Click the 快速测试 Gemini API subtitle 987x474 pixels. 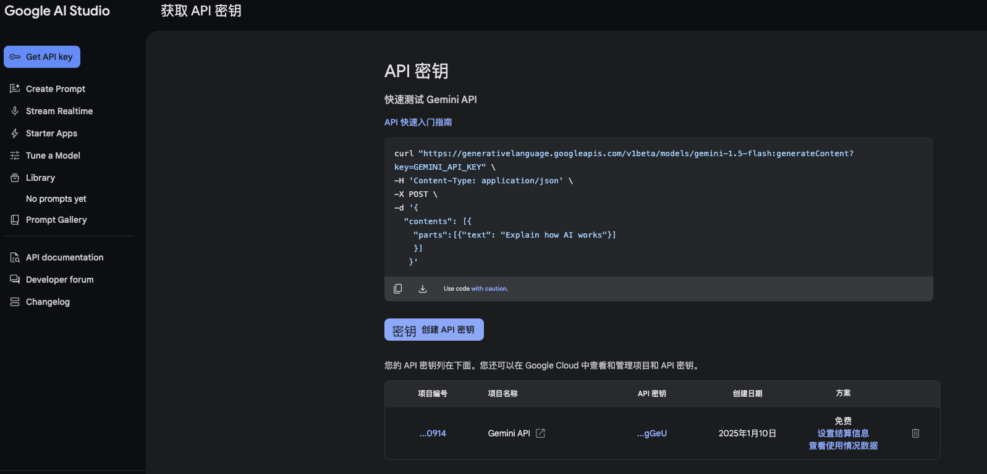coord(431,99)
